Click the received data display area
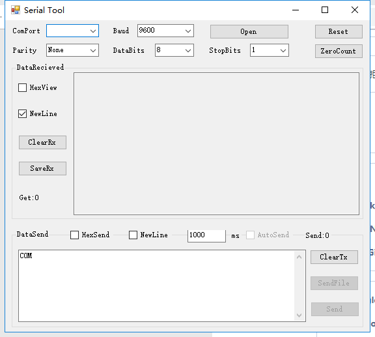Screen dimensions: 375x337 [x=216, y=143]
